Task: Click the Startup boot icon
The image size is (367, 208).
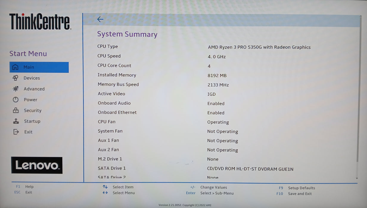Action: coord(16,121)
